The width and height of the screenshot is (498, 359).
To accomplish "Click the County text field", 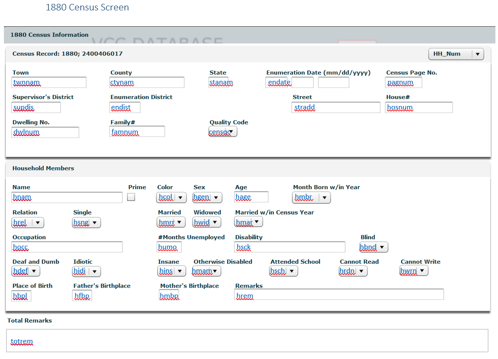I will click(147, 83).
